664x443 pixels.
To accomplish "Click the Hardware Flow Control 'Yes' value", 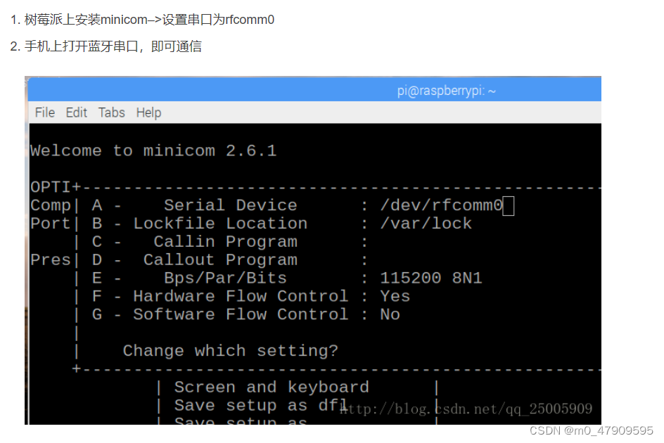I will tap(395, 297).
